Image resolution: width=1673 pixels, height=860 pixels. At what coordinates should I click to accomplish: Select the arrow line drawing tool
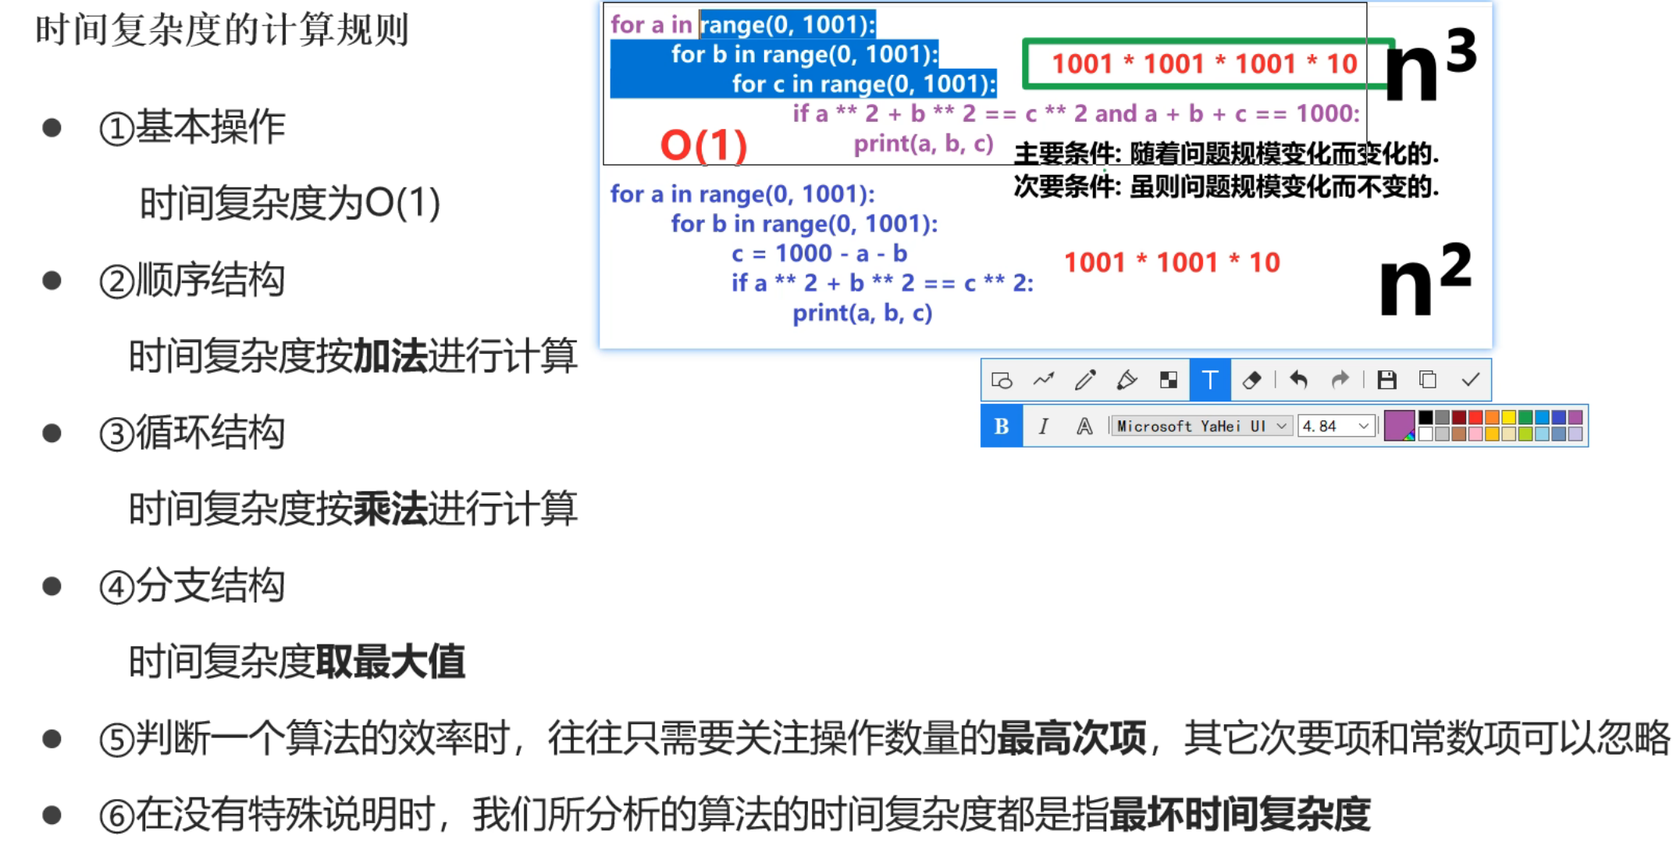pos(1044,380)
